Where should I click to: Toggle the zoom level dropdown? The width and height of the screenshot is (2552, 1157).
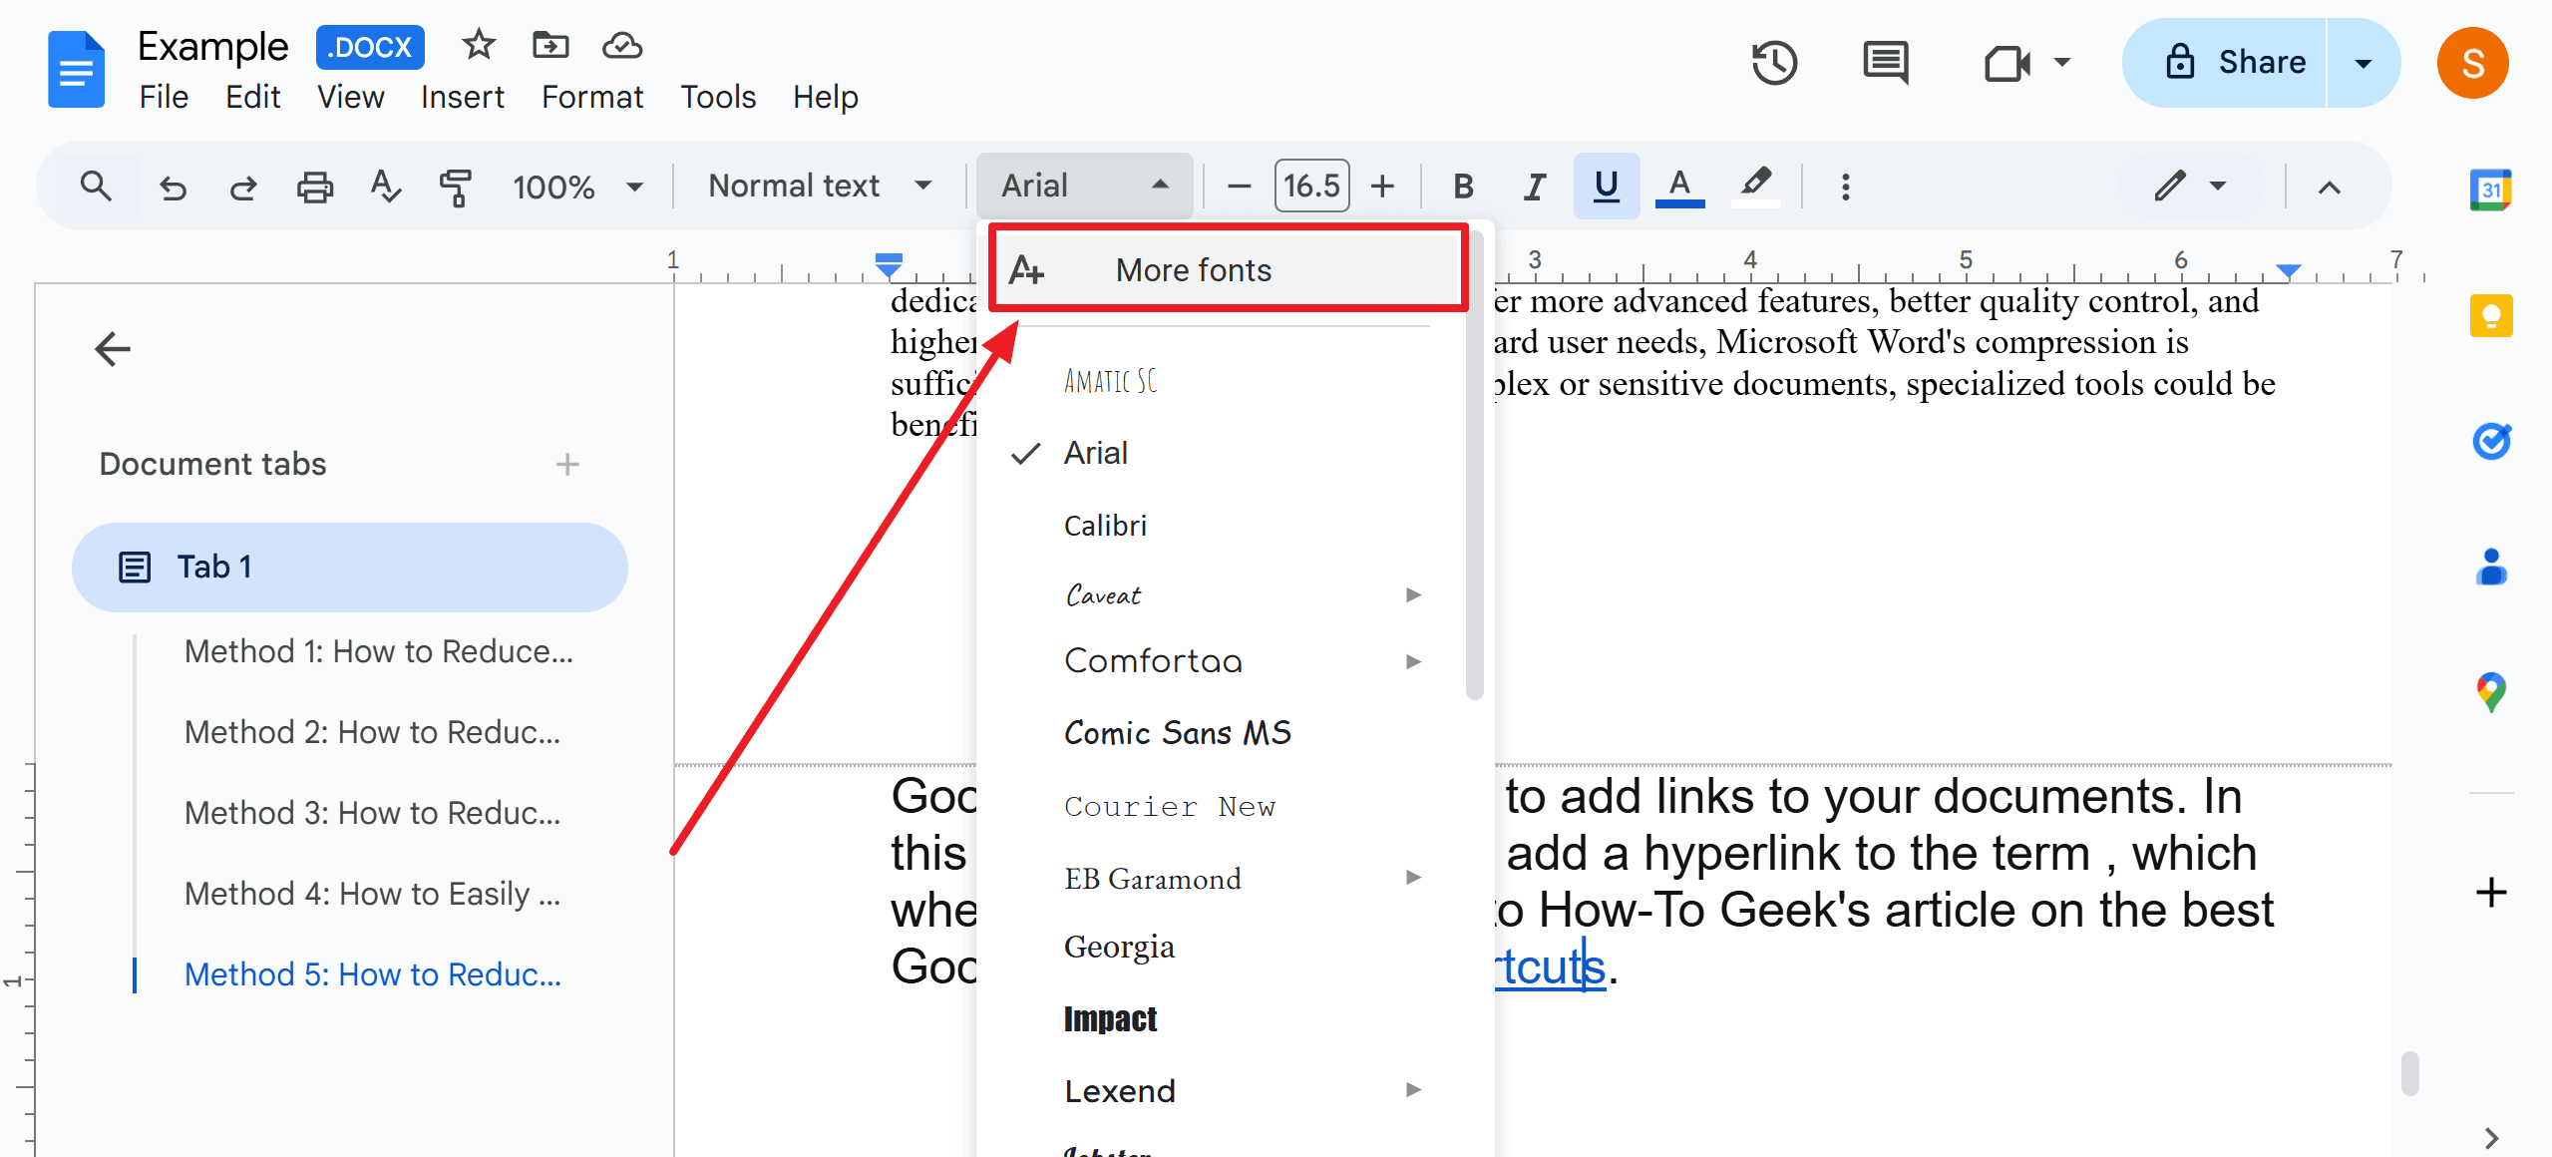[x=571, y=186]
